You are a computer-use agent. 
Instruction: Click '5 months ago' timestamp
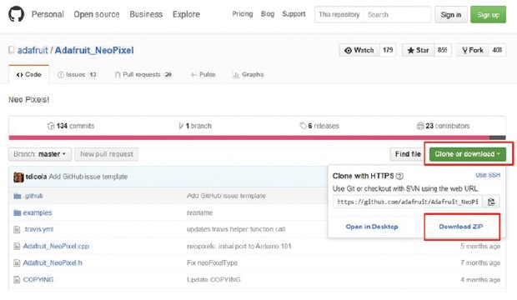coord(480,247)
